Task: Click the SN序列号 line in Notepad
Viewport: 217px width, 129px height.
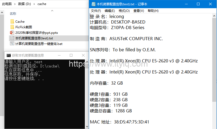Action: [x=123, y=50]
